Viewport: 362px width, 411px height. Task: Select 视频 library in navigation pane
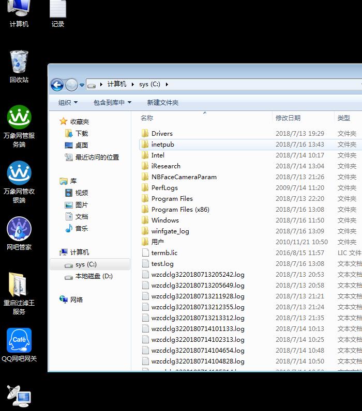pyautogui.click(x=77, y=193)
